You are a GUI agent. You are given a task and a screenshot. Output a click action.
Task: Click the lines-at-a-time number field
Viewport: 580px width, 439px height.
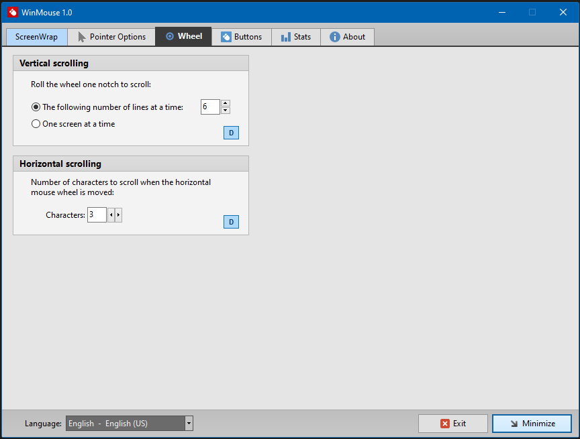tap(210, 107)
